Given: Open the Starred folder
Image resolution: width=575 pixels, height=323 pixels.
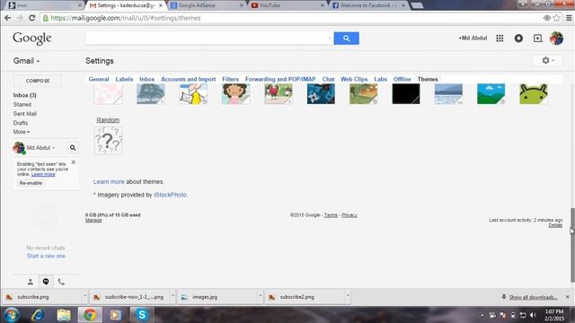Looking at the screenshot, I should click(x=22, y=104).
